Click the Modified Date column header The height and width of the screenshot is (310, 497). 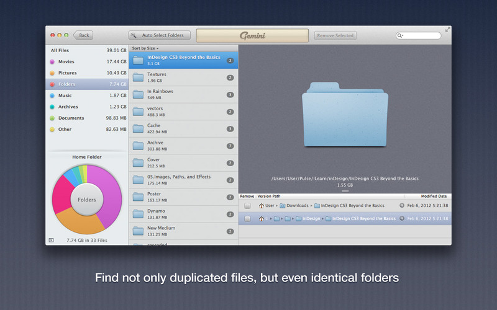(x=435, y=196)
